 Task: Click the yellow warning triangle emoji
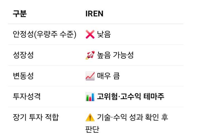click(90, 117)
